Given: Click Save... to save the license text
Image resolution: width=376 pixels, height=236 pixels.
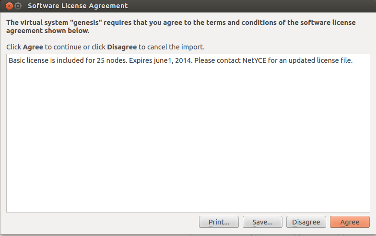Looking at the screenshot, I should 262,222.
